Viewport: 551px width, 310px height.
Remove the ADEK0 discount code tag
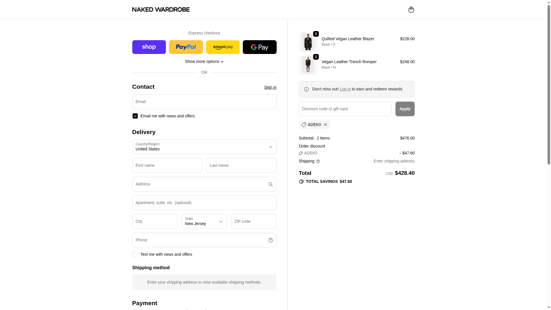[325, 125]
